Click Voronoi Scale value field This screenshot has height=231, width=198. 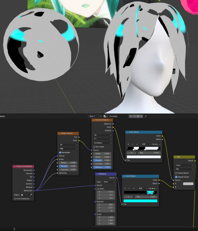102,154
